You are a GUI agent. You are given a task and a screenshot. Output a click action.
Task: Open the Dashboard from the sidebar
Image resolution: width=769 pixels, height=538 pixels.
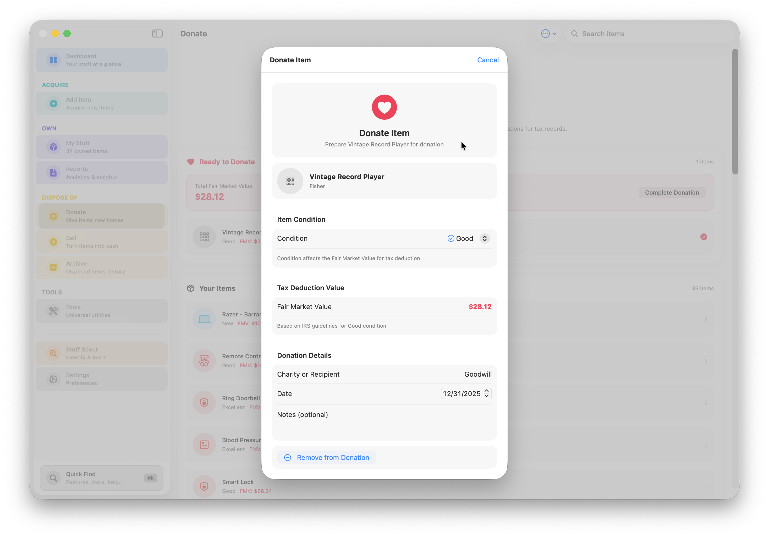pyautogui.click(x=53, y=60)
